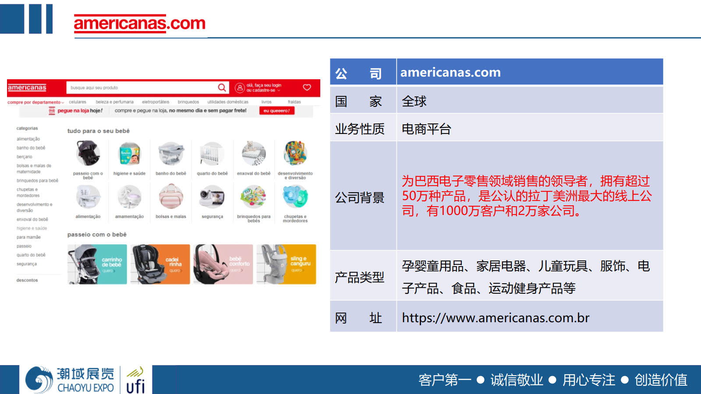Viewport: 701px width, 394px height.
Task: Expand 'compre por departamento' menu
Action: [35, 102]
